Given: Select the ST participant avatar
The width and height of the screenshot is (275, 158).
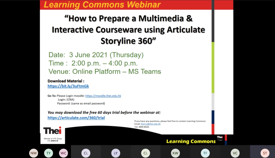Looking at the screenshot, I should tap(265, 153).
